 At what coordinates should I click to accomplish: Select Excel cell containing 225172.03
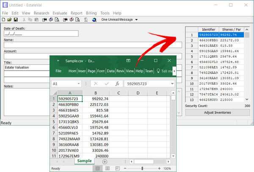[96, 104]
